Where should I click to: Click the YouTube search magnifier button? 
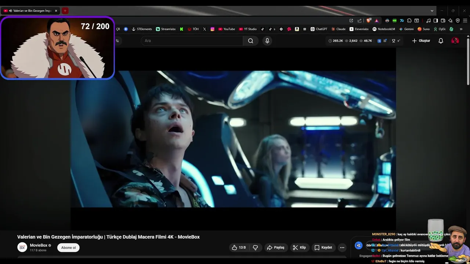coord(250,41)
